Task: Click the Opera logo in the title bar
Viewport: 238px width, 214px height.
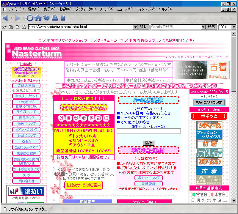Action: coord(4,4)
